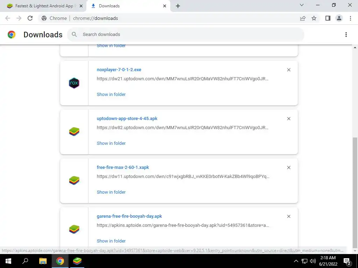Image resolution: width=358 pixels, height=268 pixels.
Task: Click the scrollbar up arrow
Action: (x=355, y=47)
